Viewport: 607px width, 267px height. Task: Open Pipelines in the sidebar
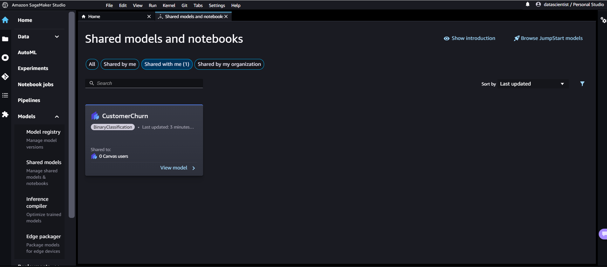[x=29, y=100]
